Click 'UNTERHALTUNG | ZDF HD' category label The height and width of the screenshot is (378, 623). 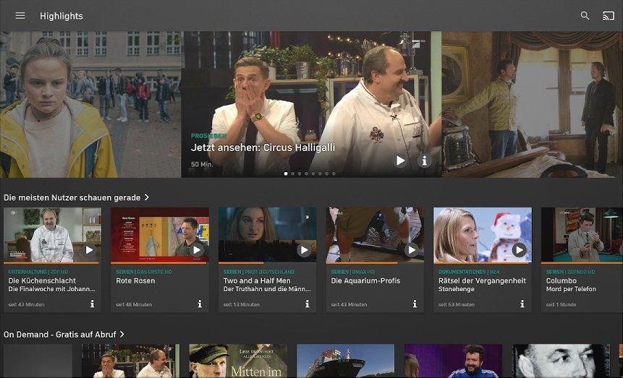tap(38, 272)
